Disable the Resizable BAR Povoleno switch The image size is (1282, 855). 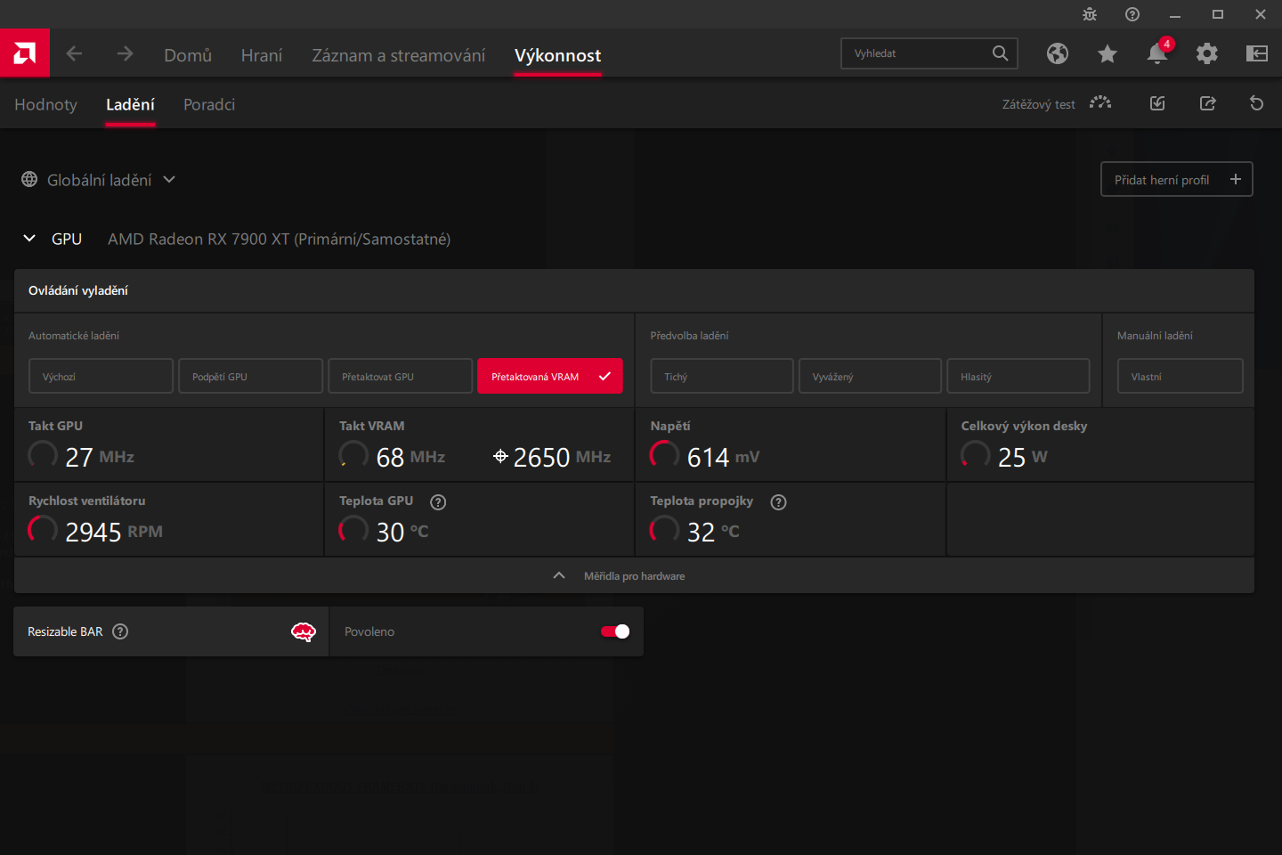pyautogui.click(x=615, y=631)
